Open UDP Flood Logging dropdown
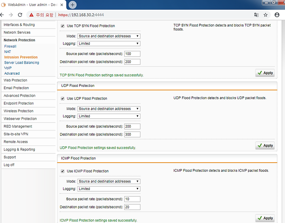 [109, 116]
